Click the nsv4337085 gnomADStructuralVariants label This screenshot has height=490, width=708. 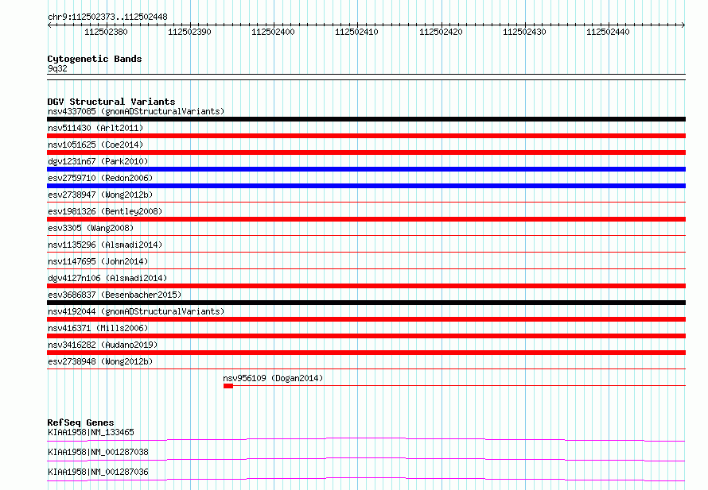(x=136, y=111)
